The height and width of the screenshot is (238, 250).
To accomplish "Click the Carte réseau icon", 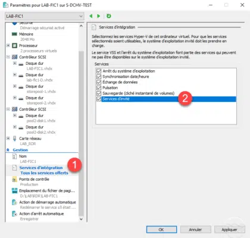I will click(14, 139).
